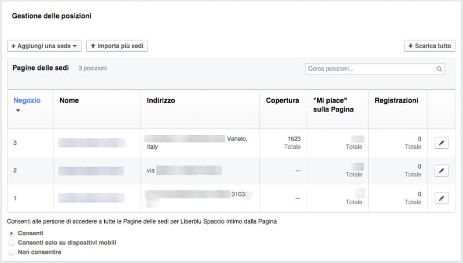Click the search magnifier icon

click(x=439, y=69)
